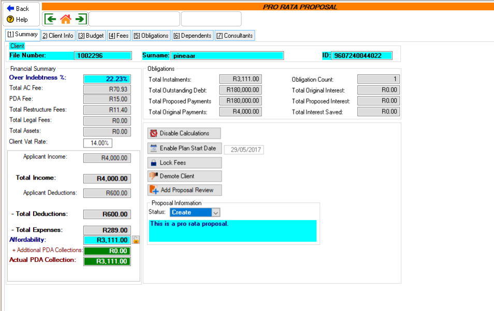Screen dimensions: 494x311
Task: Select the orange home navigation icon
Action: pyautogui.click(x=65, y=18)
